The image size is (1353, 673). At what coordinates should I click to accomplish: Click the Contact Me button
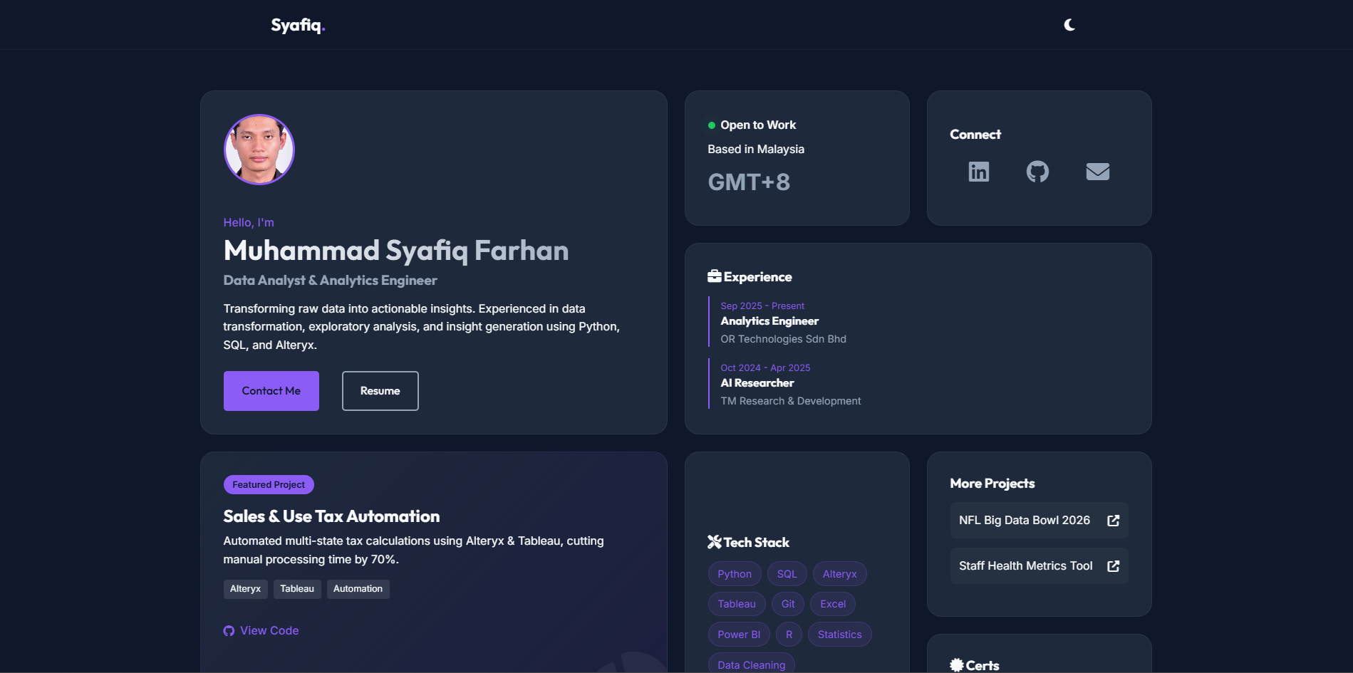click(x=271, y=391)
